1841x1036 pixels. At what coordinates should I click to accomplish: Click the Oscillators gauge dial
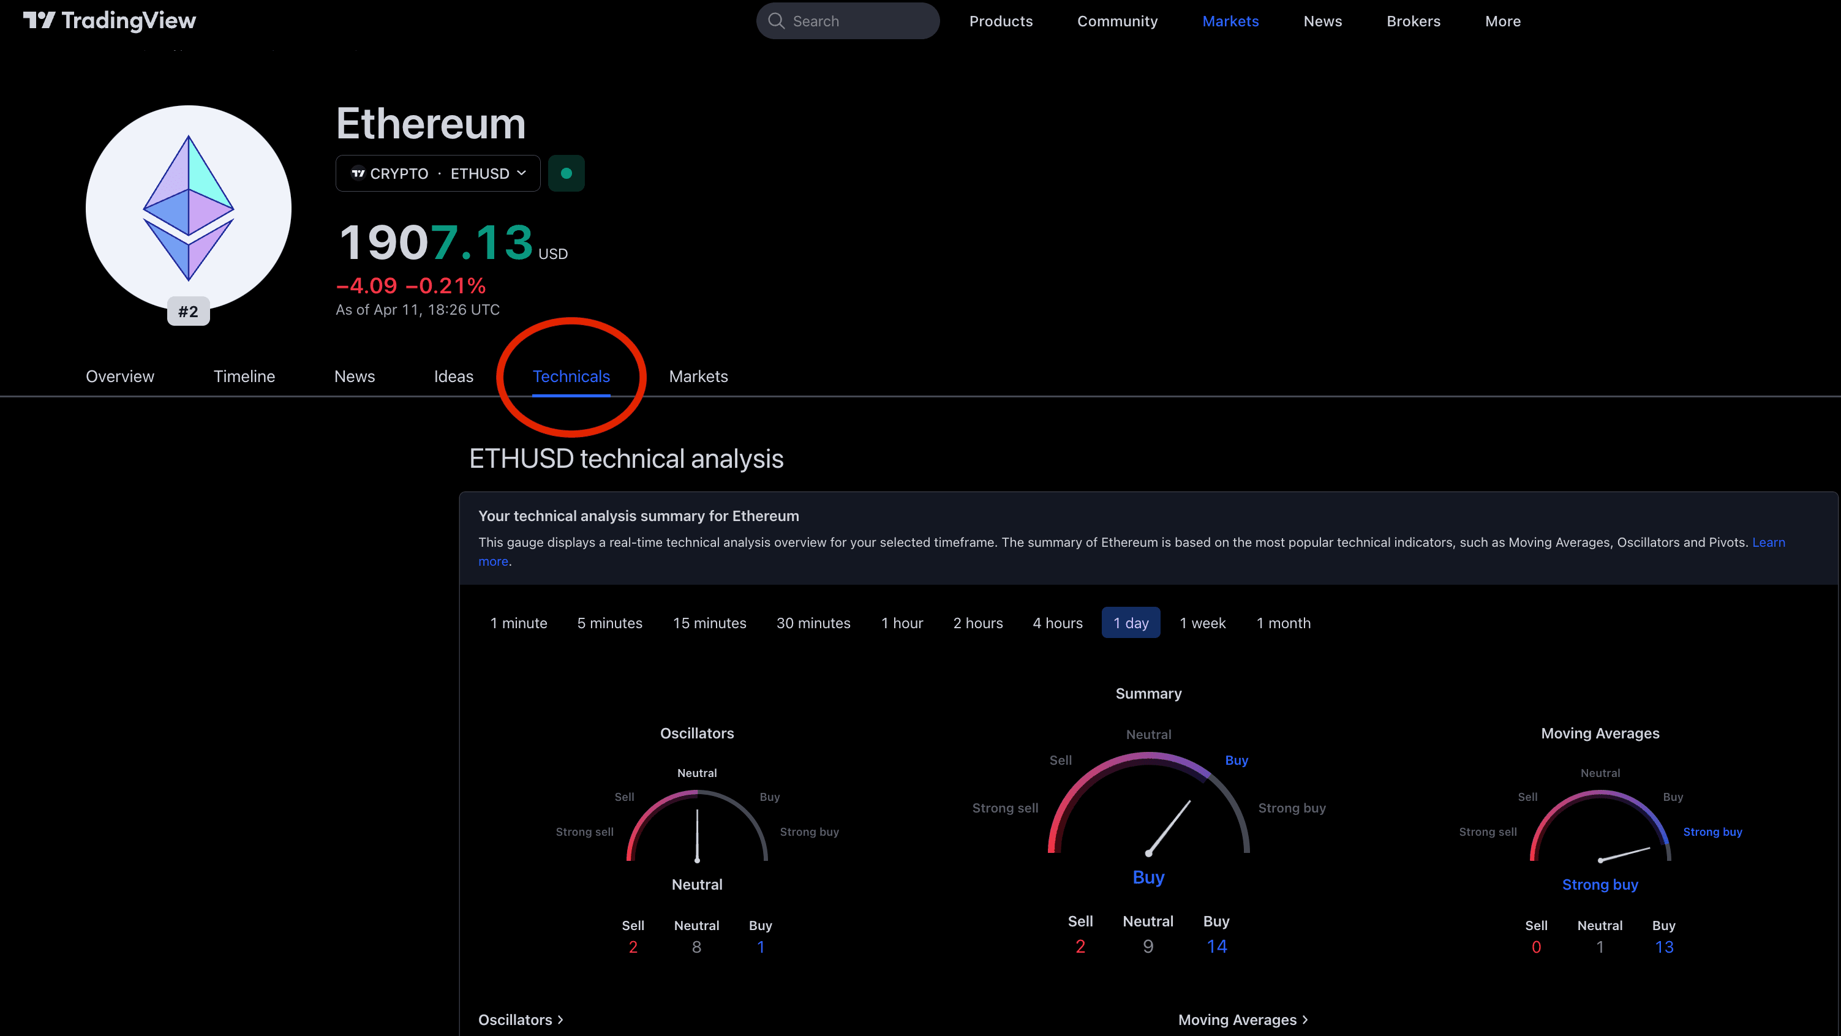[x=697, y=827]
